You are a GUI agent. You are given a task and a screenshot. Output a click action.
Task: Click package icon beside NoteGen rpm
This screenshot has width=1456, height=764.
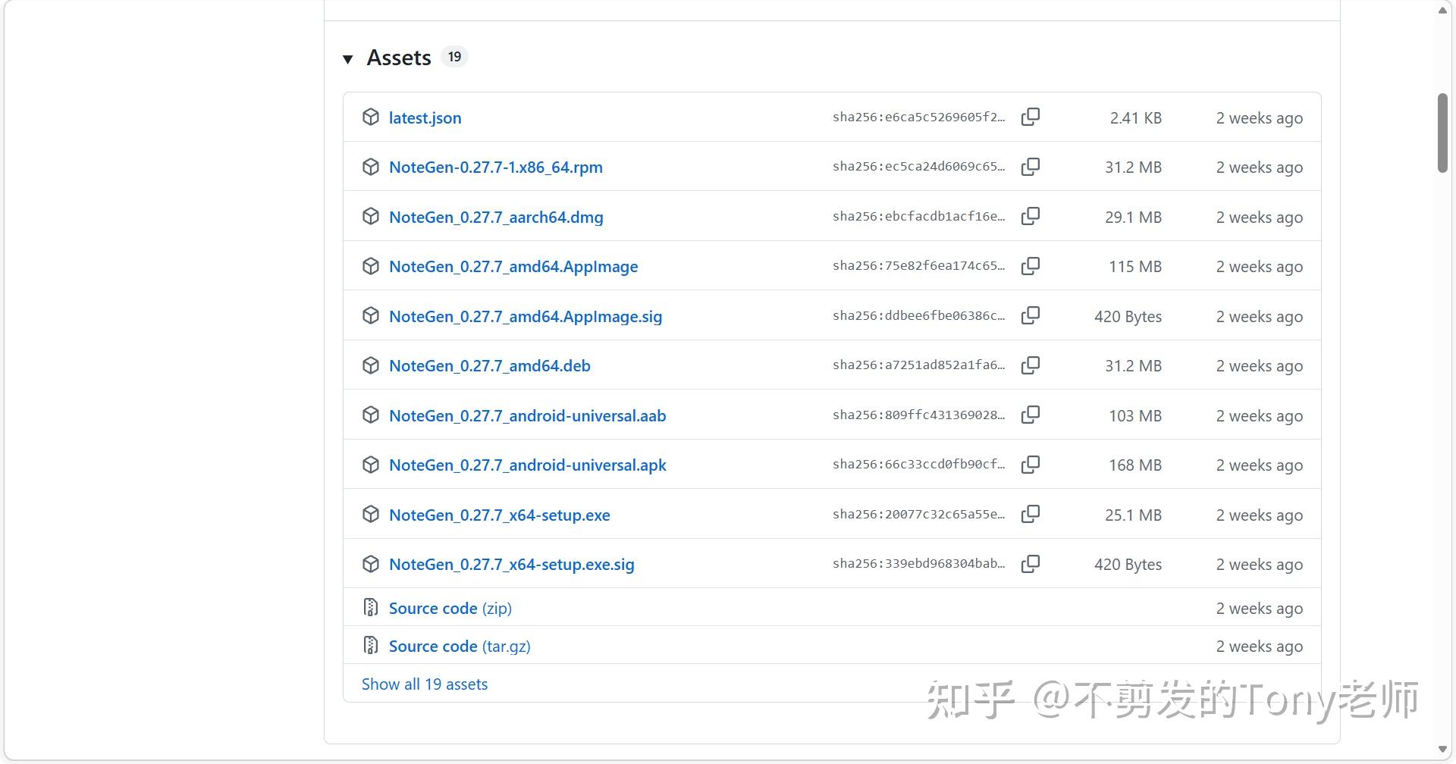coord(370,167)
